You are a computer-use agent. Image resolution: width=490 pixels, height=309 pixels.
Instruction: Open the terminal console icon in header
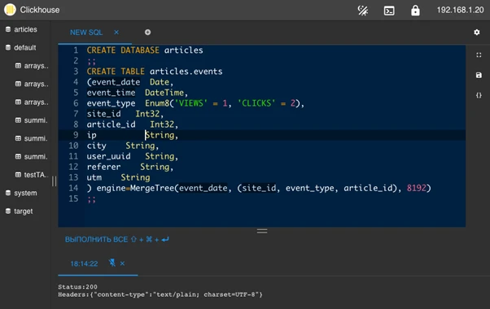[x=389, y=11]
